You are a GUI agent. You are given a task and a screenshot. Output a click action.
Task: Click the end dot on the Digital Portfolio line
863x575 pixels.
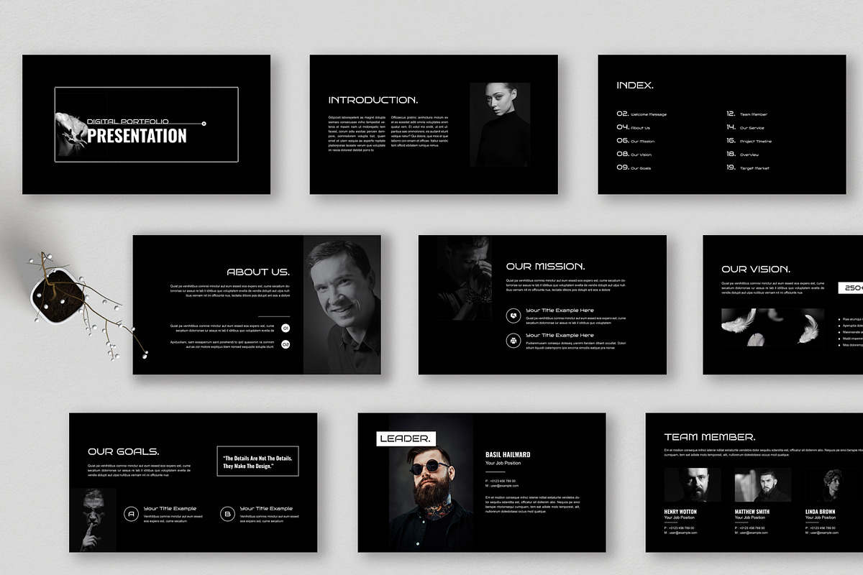pyautogui.click(x=204, y=124)
